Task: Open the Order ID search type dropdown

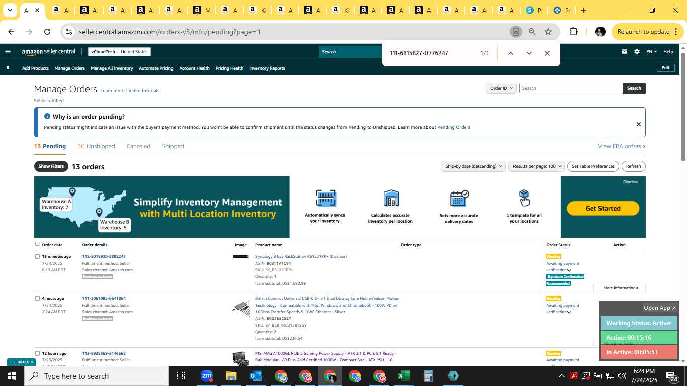Action: click(501, 88)
